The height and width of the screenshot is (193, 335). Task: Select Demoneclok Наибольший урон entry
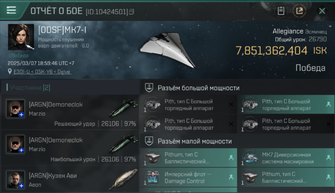[x=70, y=148]
